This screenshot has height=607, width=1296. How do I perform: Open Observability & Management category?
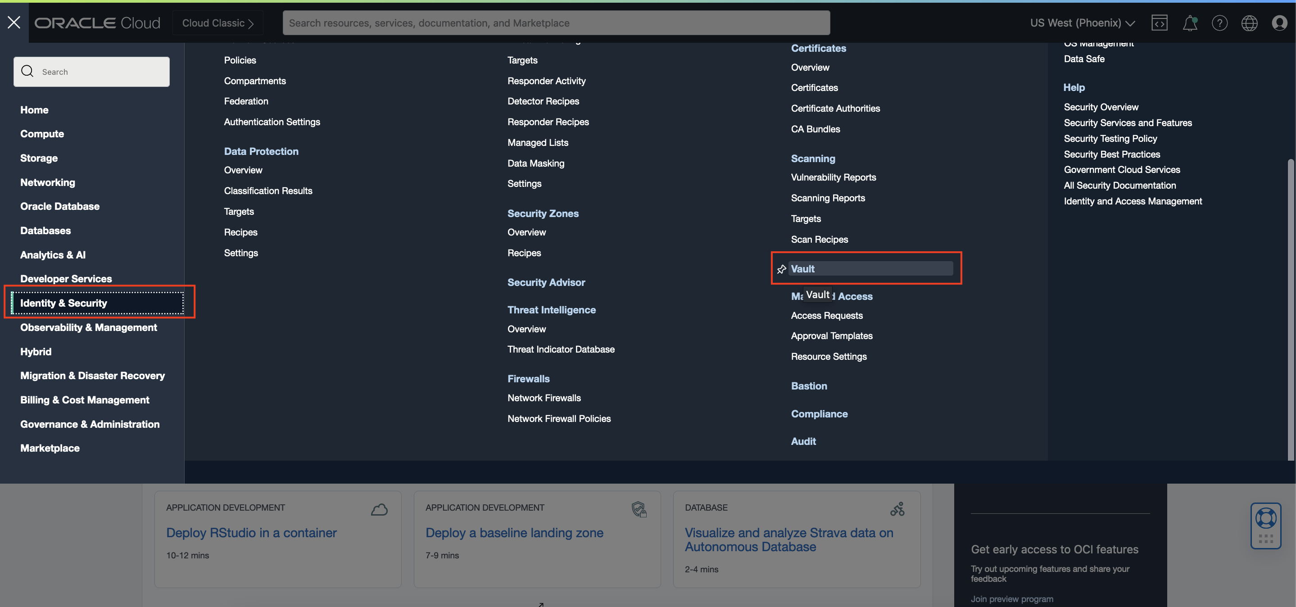click(x=89, y=327)
